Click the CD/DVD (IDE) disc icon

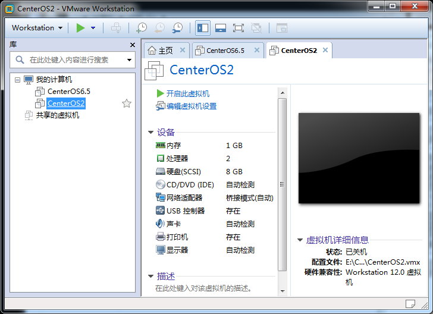pos(161,184)
